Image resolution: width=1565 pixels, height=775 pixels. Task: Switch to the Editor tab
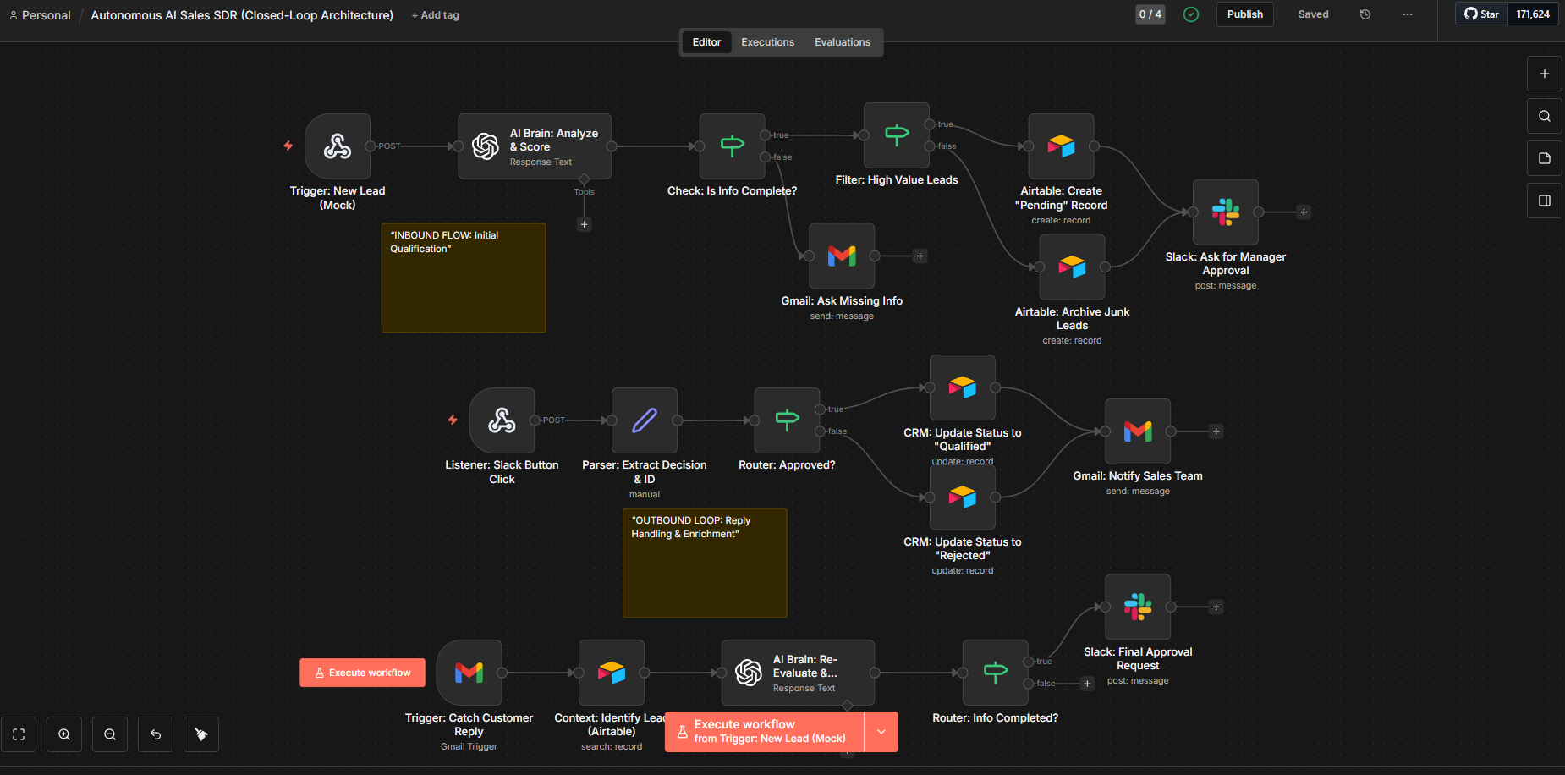point(707,42)
